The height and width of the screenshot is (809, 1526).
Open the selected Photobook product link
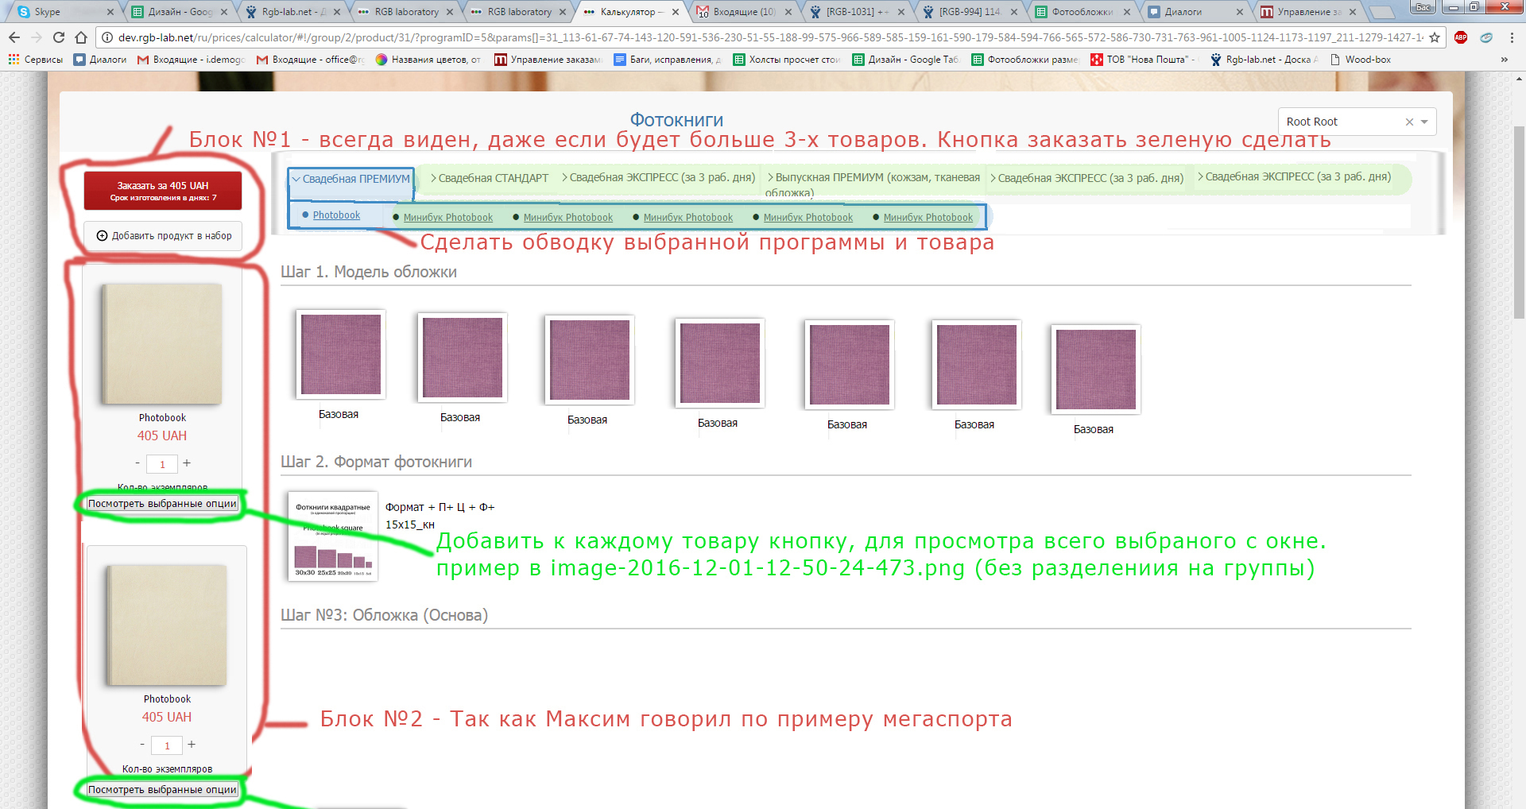point(336,215)
